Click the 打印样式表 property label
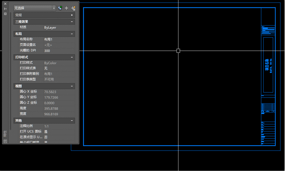The width and height of the screenshot is (285, 171). click(28, 68)
